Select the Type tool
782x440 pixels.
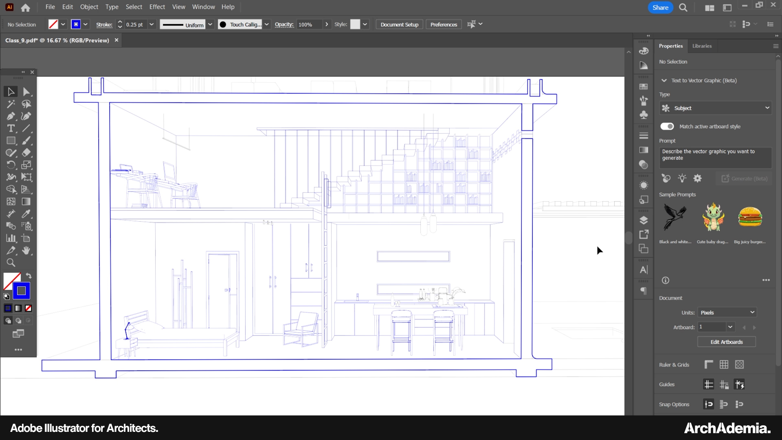tap(11, 128)
